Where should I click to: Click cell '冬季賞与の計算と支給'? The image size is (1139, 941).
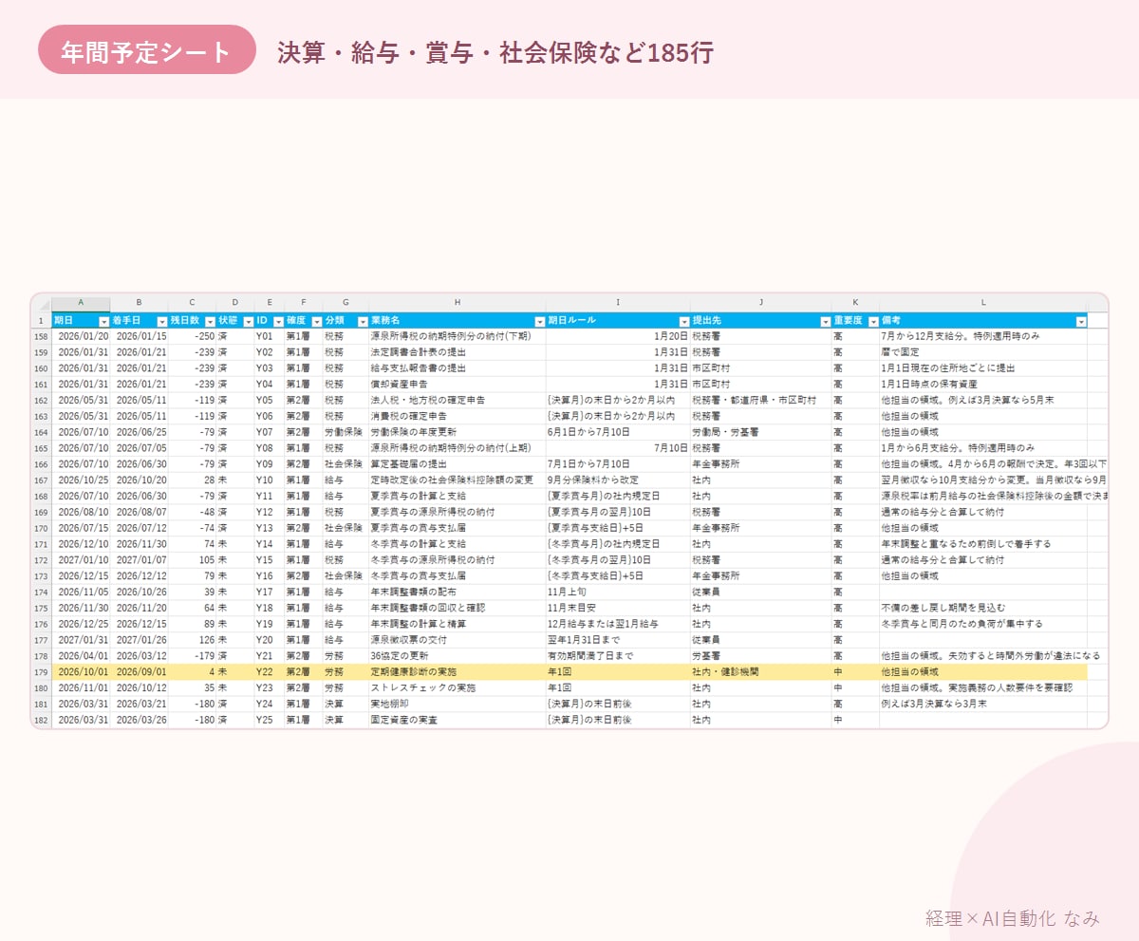click(457, 544)
